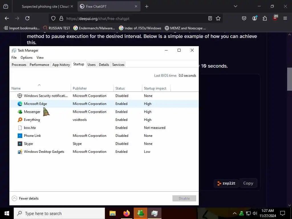Open a new Firefox tab with plus
Screen dimensions: 292x219
coord(147,7)
